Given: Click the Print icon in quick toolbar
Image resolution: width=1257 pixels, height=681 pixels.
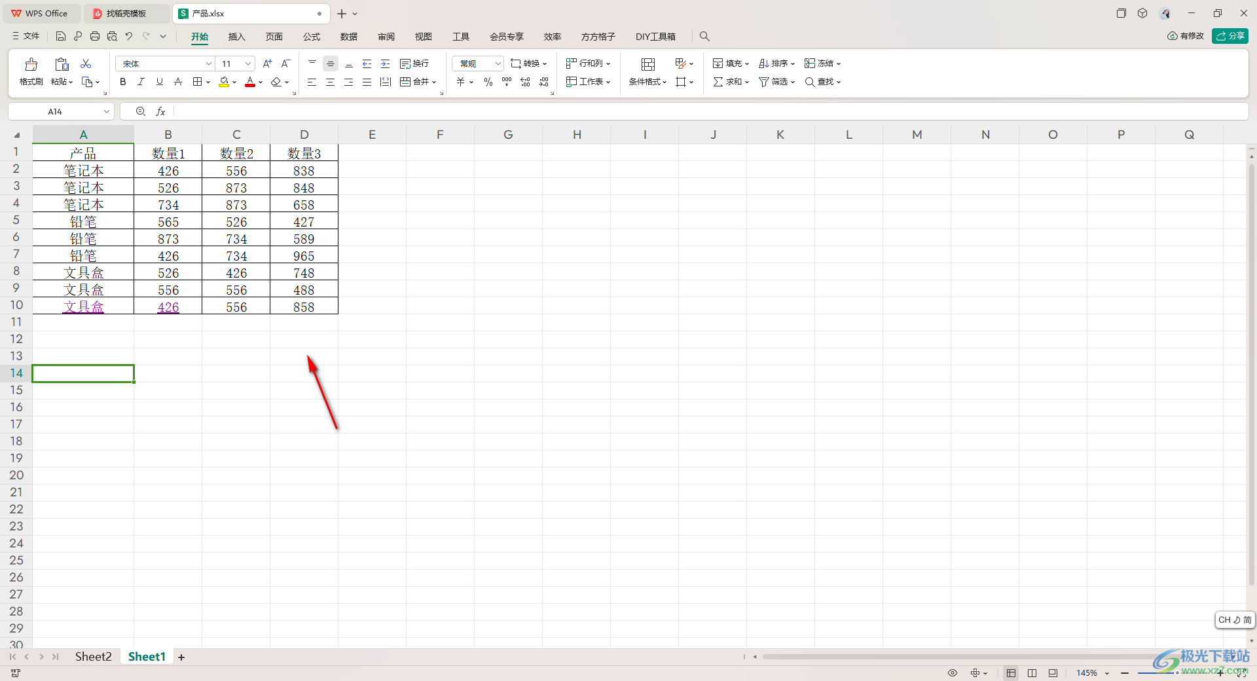Looking at the screenshot, I should [95, 36].
